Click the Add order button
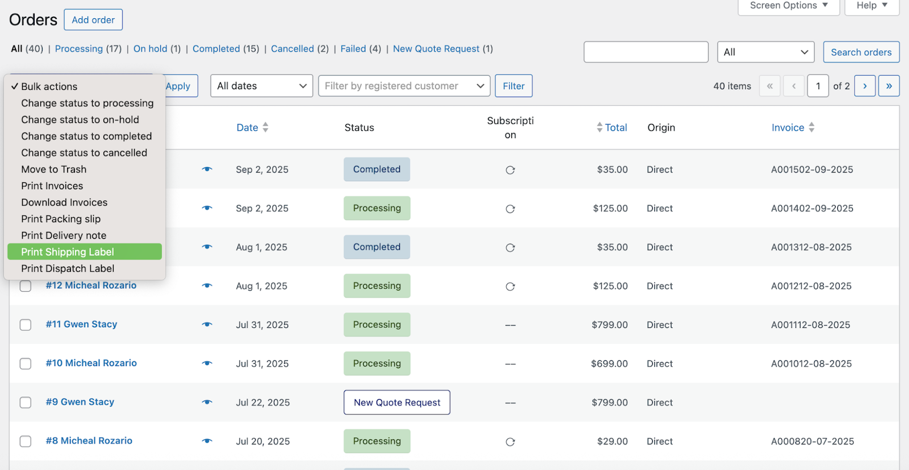The width and height of the screenshot is (909, 470). [x=93, y=20]
